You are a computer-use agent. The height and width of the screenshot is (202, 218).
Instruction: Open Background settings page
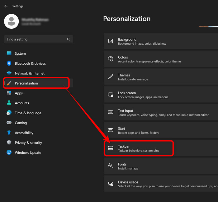click(x=161, y=41)
